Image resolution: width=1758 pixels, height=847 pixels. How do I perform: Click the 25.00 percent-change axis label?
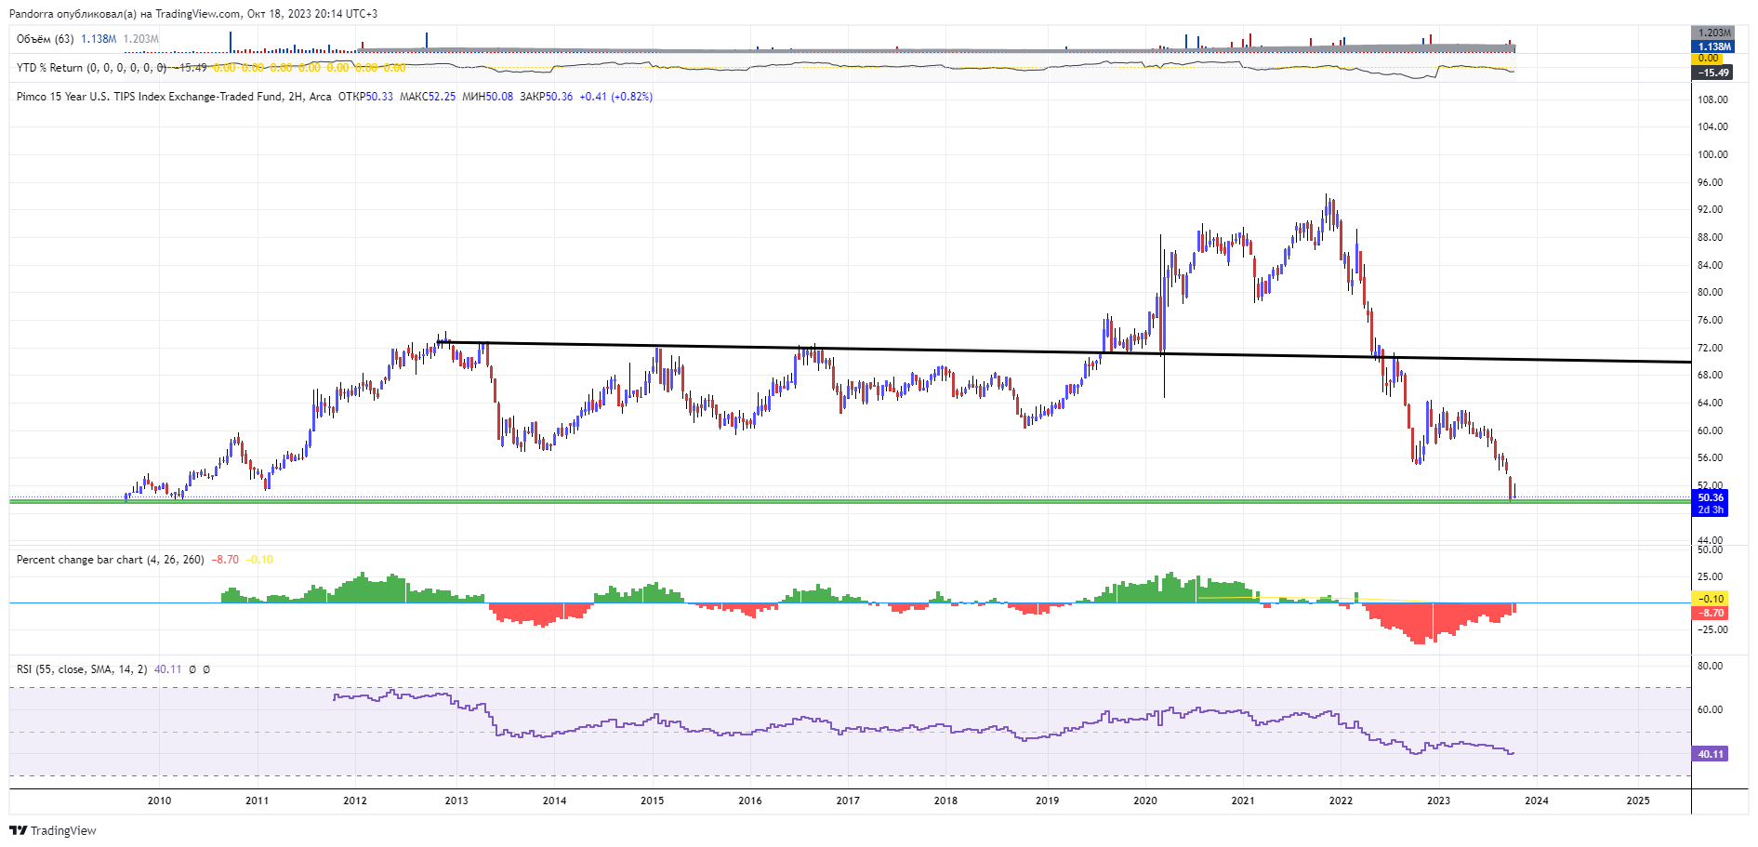coord(1710,576)
